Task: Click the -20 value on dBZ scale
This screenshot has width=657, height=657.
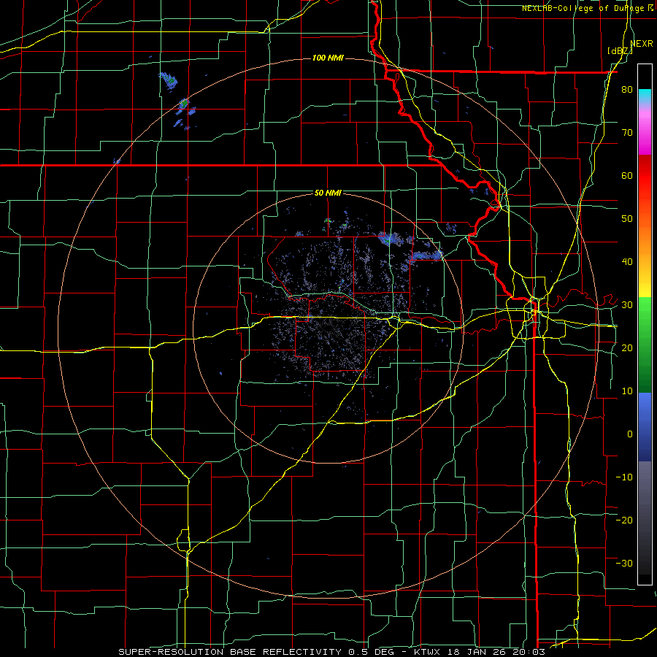Action: (624, 520)
